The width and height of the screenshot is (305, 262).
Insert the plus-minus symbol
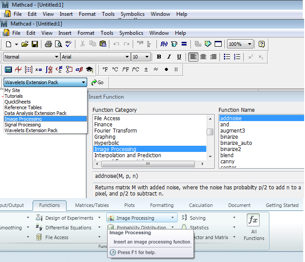[x=146, y=70]
